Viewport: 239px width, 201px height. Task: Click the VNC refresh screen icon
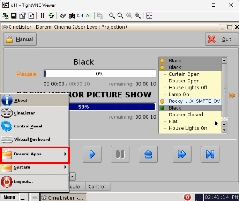(x=51, y=16)
